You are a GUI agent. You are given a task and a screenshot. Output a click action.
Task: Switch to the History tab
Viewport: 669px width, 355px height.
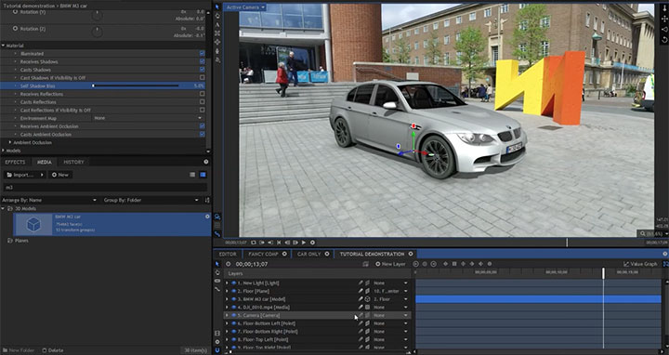[x=73, y=162]
